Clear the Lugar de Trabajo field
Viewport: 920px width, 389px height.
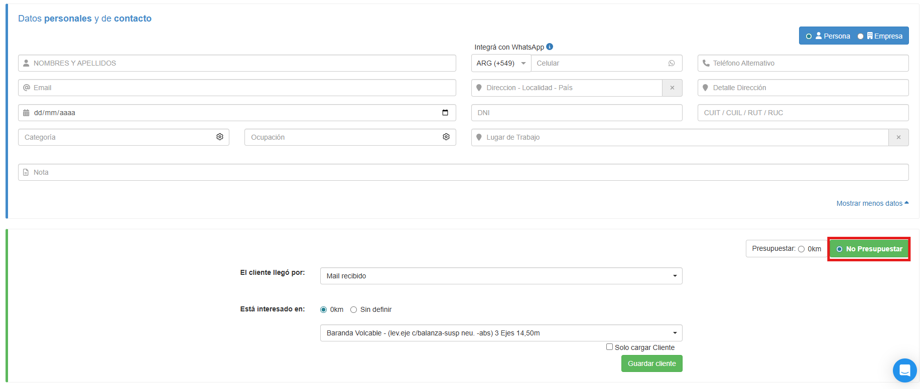coord(898,137)
